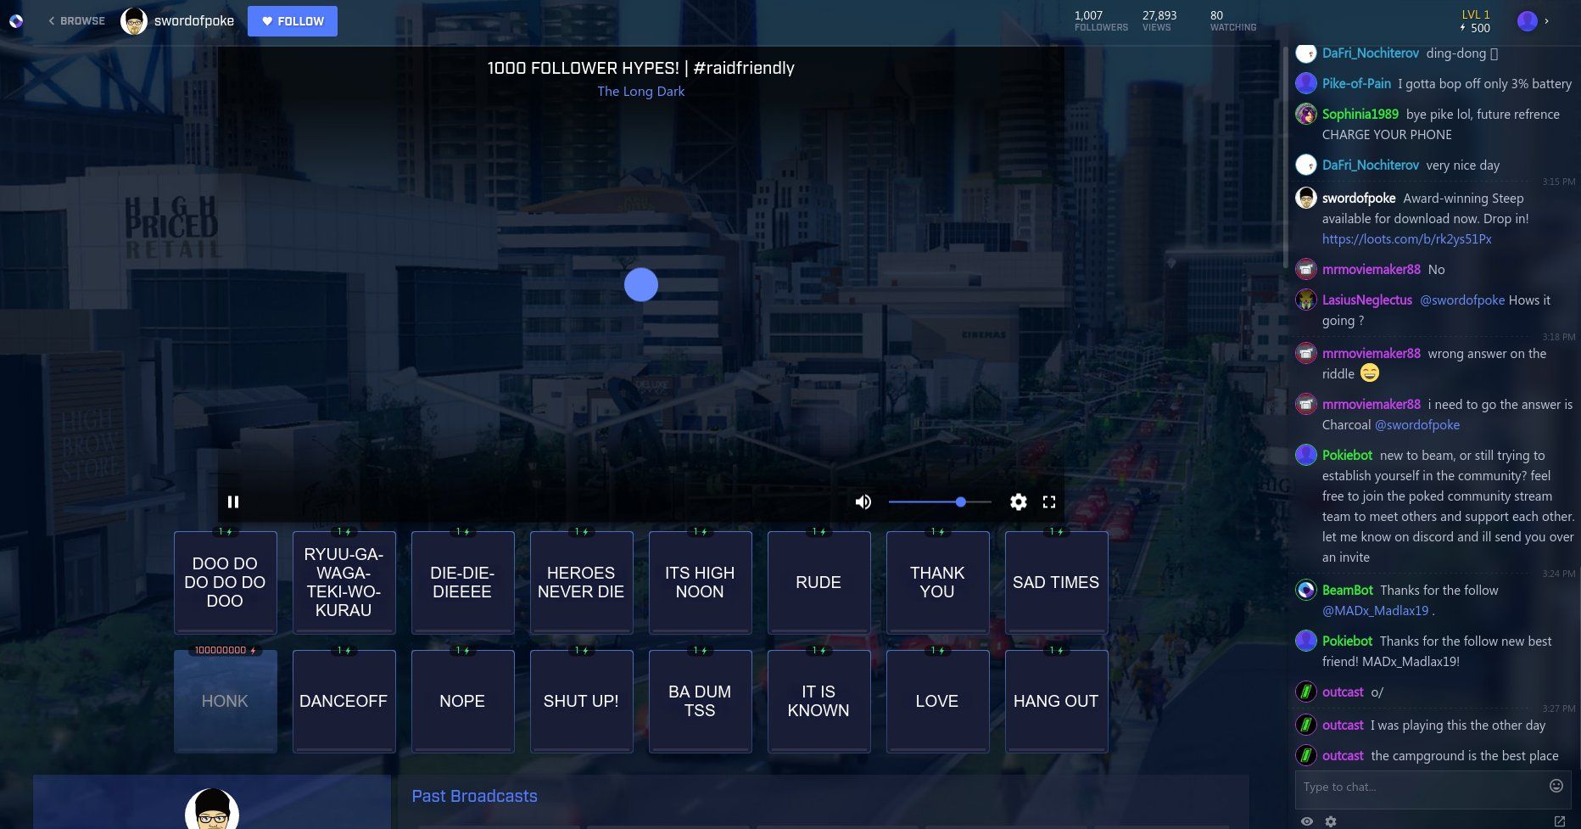Viewport: 1581px width, 829px height.
Task: Open chat settings gear
Action: click(x=1331, y=821)
